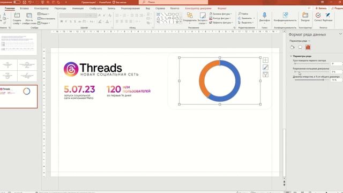The width and height of the screenshot is (343, 193).
Task: Open the Справка ribbon tab
Action: click(x=160, y=9)
